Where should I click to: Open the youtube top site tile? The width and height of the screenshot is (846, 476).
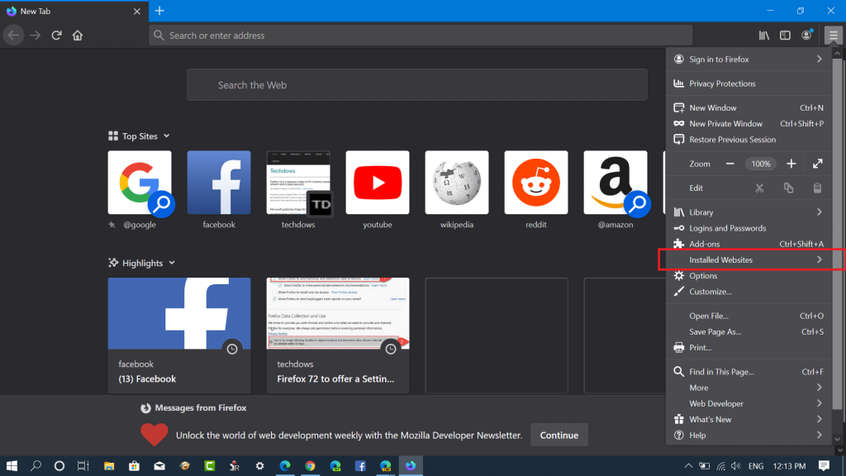pos(378,183)
